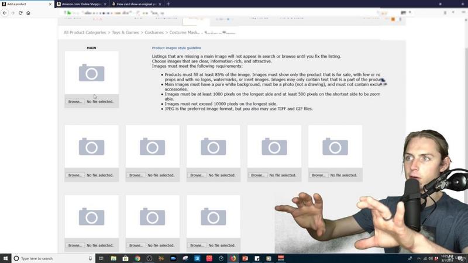Open 'All Product Categories' breadcrumb link
Viewport: 468px width, 263px height.
85,33
